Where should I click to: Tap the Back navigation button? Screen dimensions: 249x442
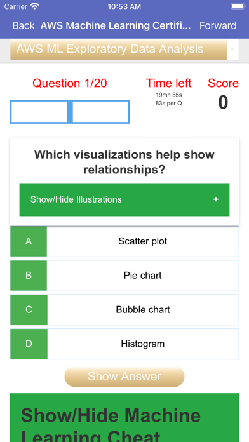pyautogui.click(x=24, y=25)
